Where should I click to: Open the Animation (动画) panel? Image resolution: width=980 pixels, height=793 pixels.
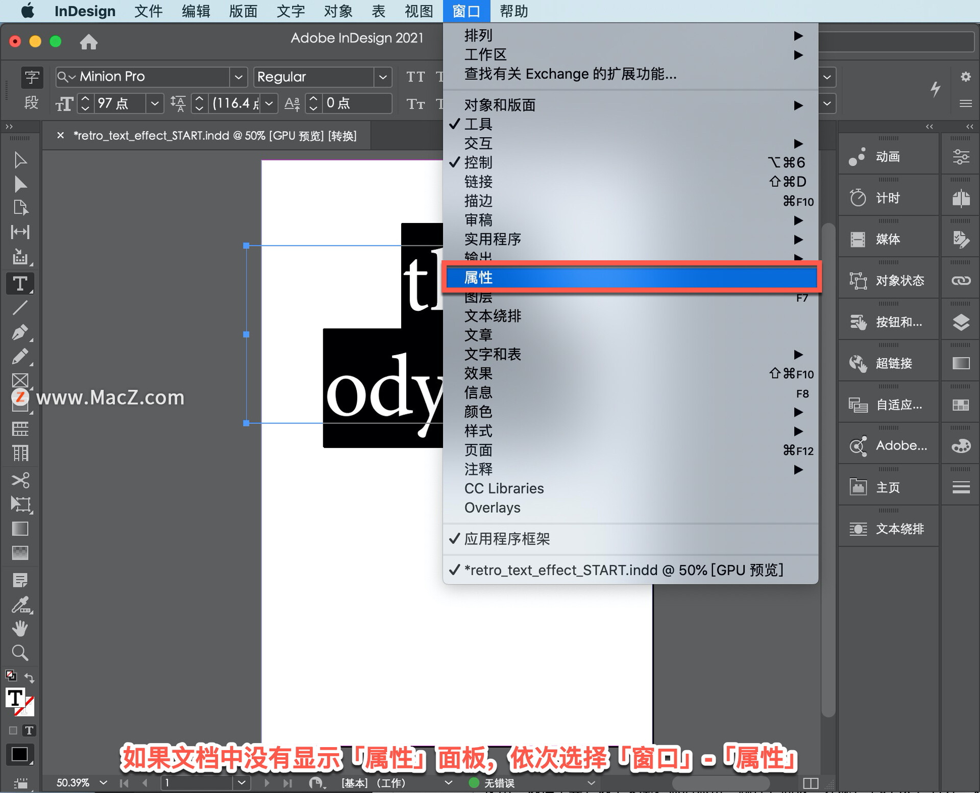coord(888,157)
